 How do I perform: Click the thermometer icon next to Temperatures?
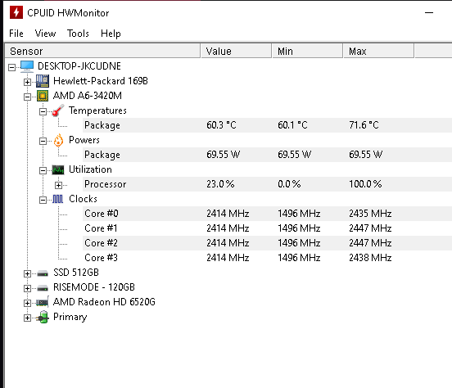(57, 111)
